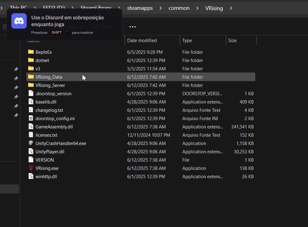Click the 5/5/2025 11:54 AM date cell

coord(146,69)
